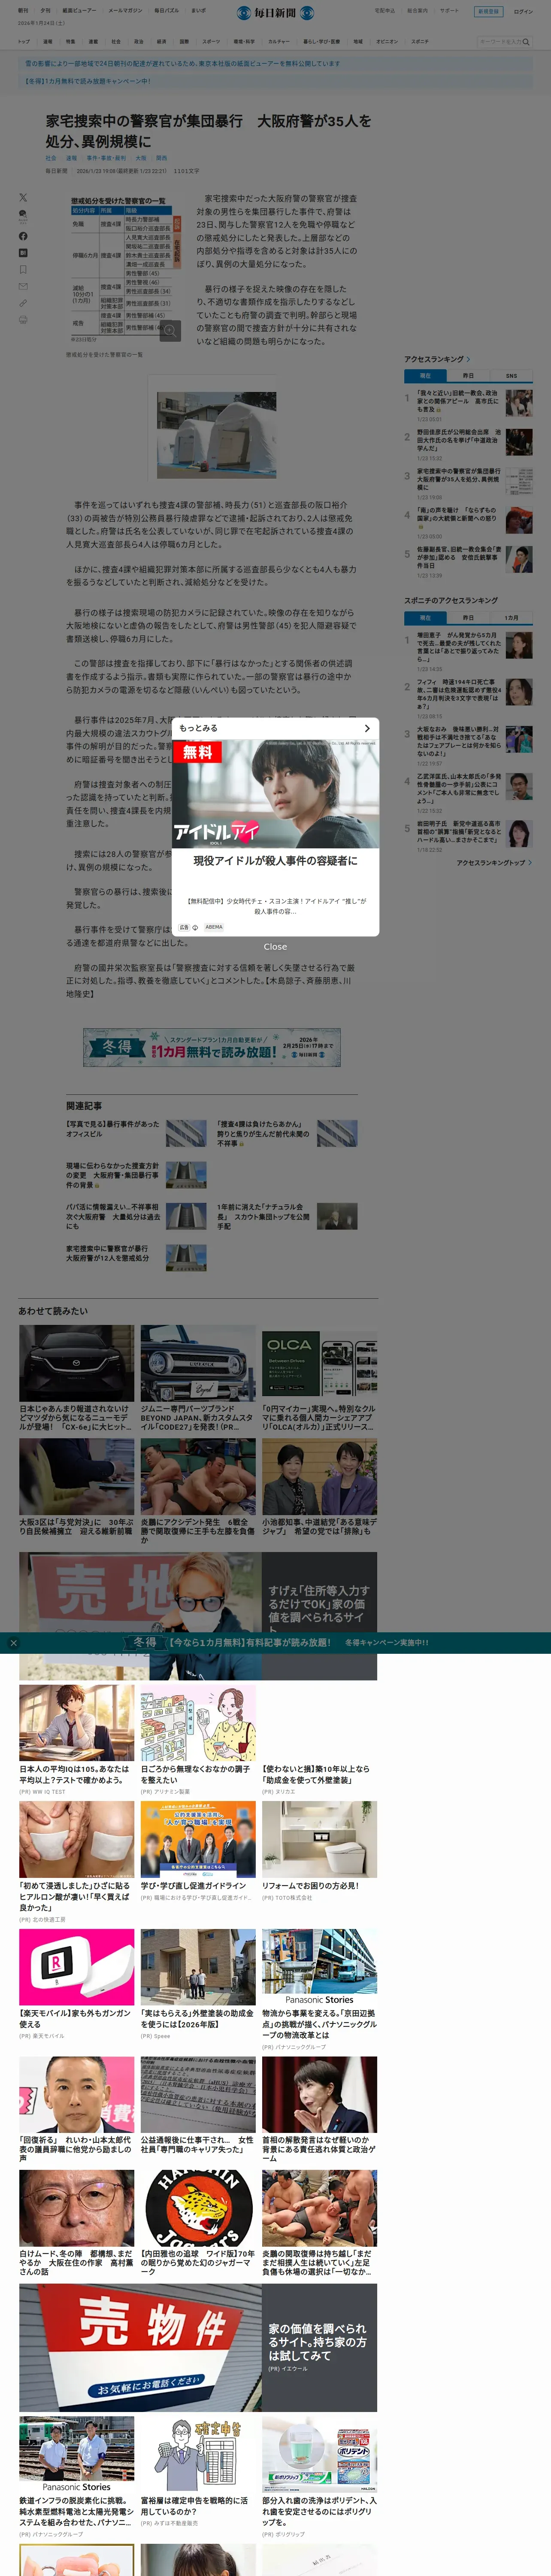Select the SNS tab in access ranking
Screen dimensions: 551x2576
(x=511, y=376)
